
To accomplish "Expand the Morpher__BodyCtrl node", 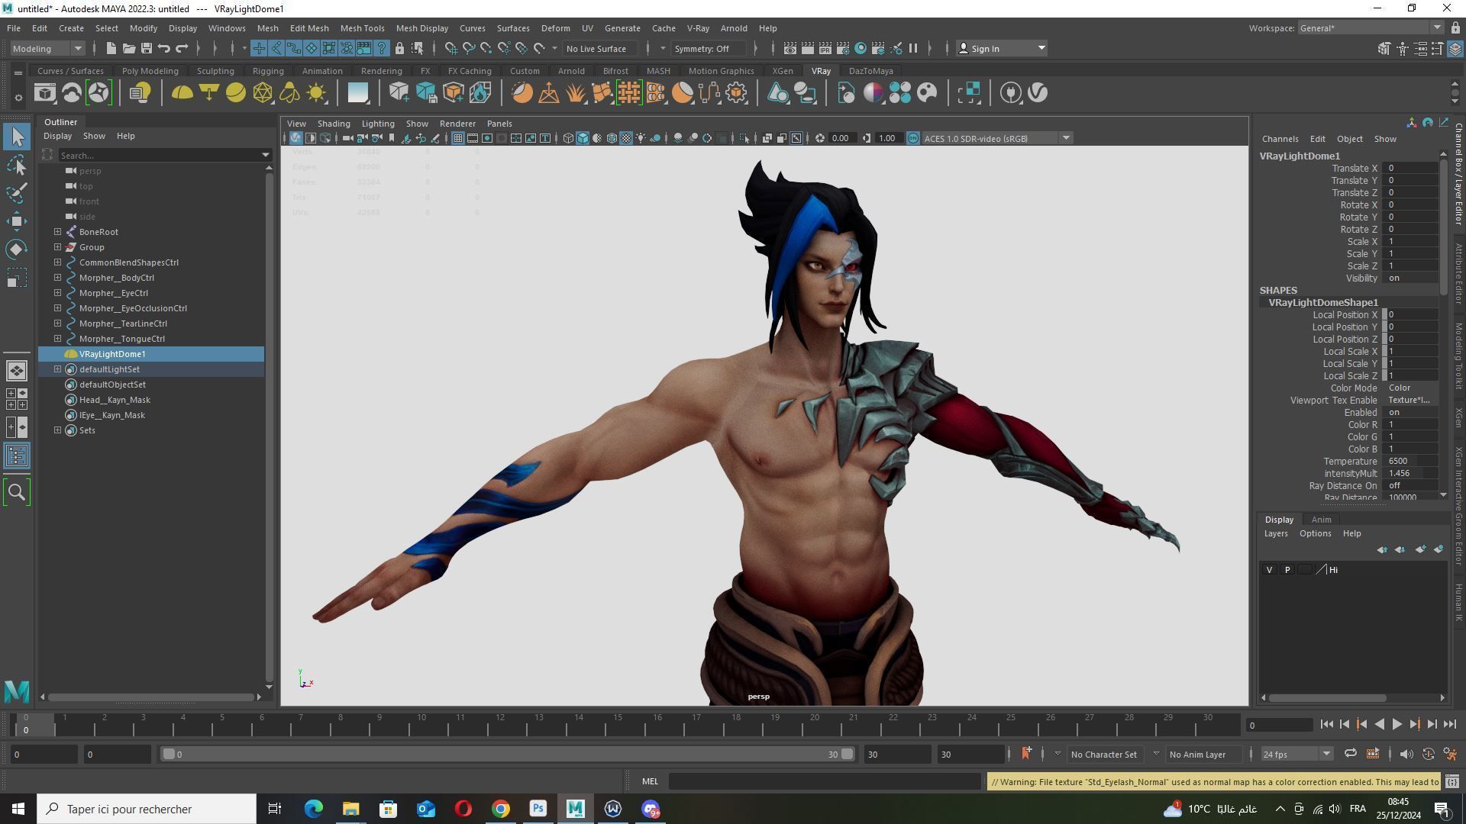I will [x=58, y=278].
